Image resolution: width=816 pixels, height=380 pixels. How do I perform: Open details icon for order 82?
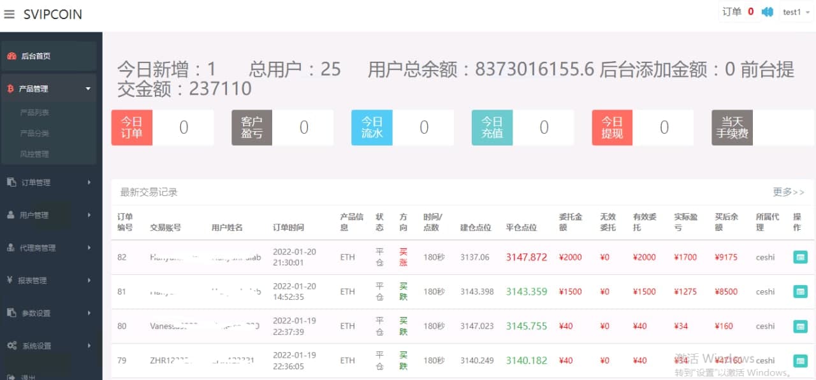pyautogui.click(x=800, y=257)
